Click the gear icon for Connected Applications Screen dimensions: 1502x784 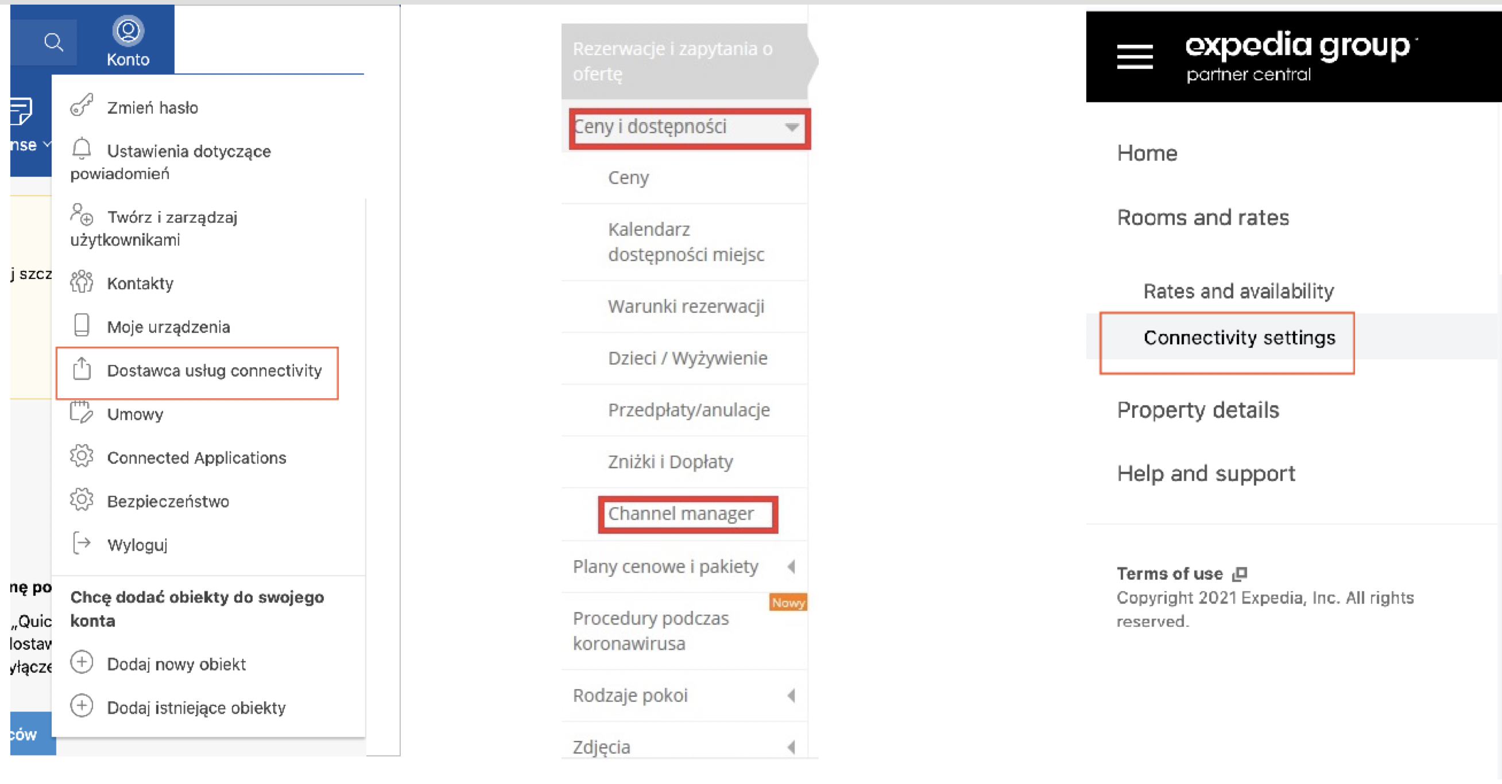coord(82,456)
